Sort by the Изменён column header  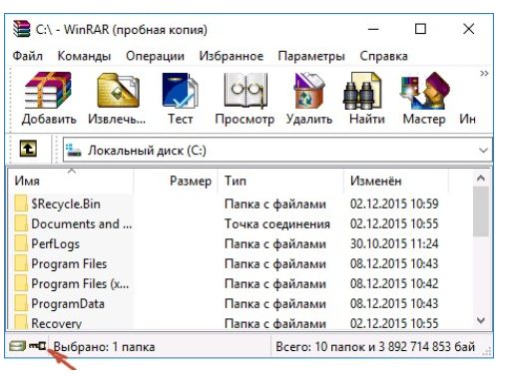(396, 181)
